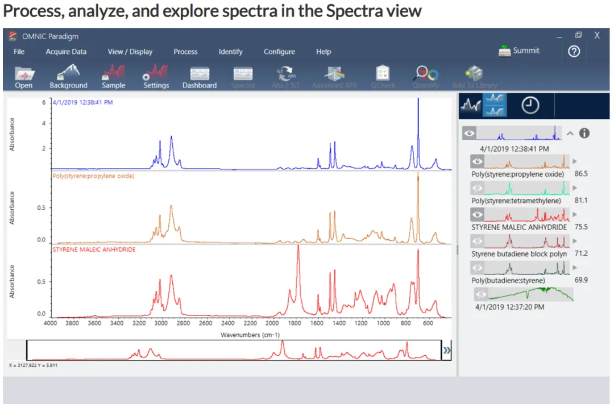Screen dimensions: 614x404
Task: Click match value 81.1
Action: coord(581,200)
